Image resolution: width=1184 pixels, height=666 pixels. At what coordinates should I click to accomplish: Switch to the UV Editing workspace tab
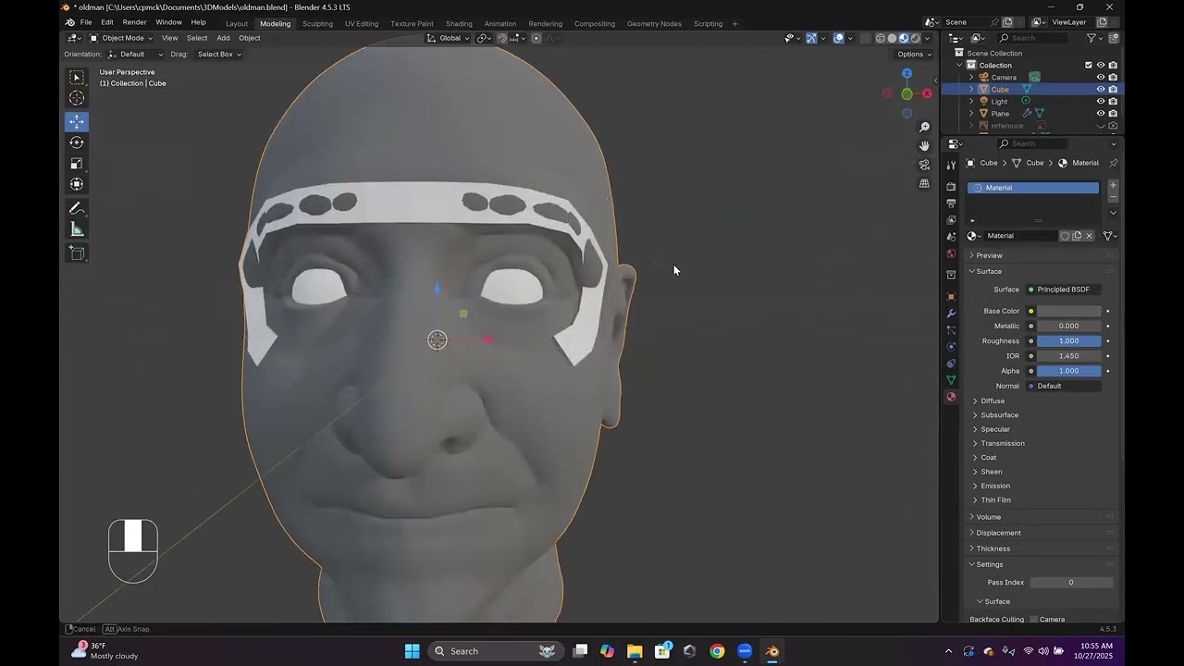pos(362,23)
